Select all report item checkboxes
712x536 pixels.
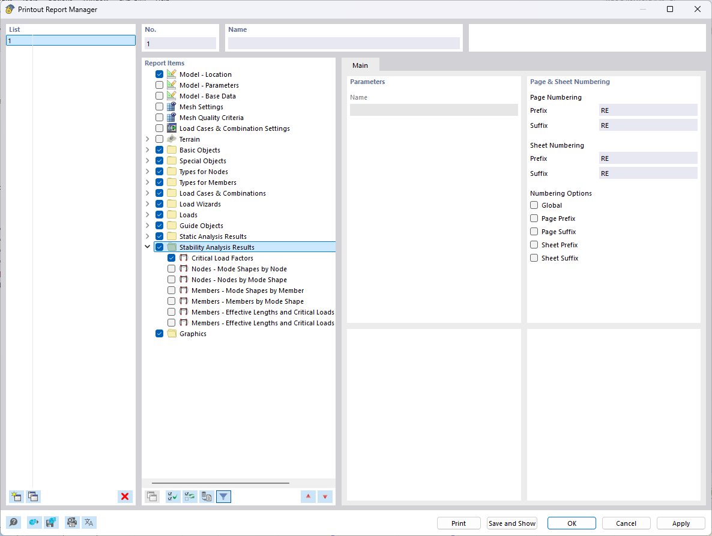(x=172, y=496)
